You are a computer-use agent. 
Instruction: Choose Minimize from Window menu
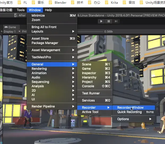(52, 15)
